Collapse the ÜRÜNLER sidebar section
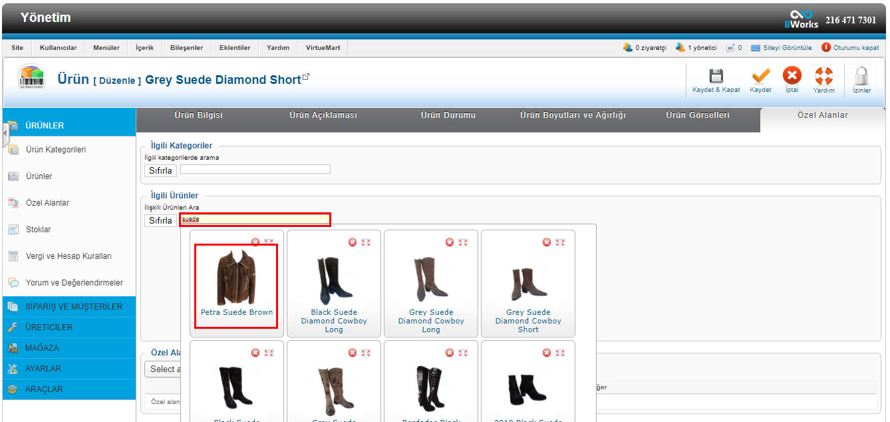Screen dimensions: 890x422 (x=69, y=125)
